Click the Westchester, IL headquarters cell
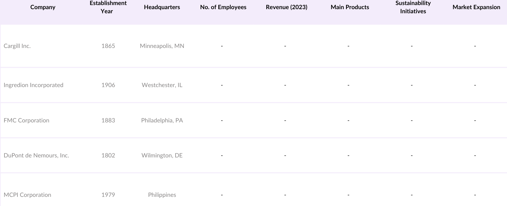507x206 pixels. tap(162, 85)
